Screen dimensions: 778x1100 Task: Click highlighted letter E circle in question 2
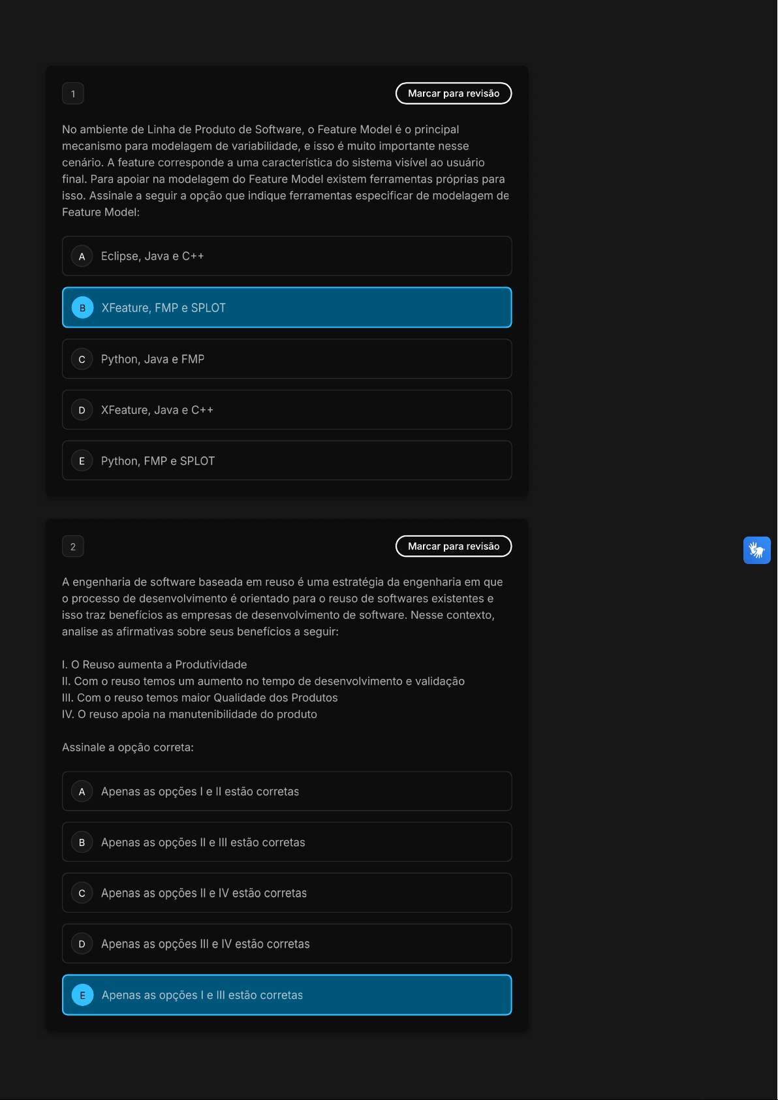82,996
